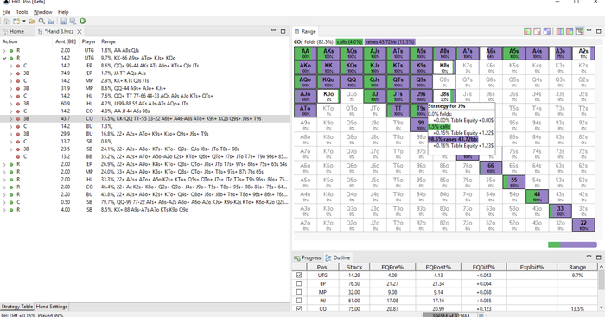Open the new-file dropdown arrow in toolbar
The image size is (605, 317).
click(24, 22)
